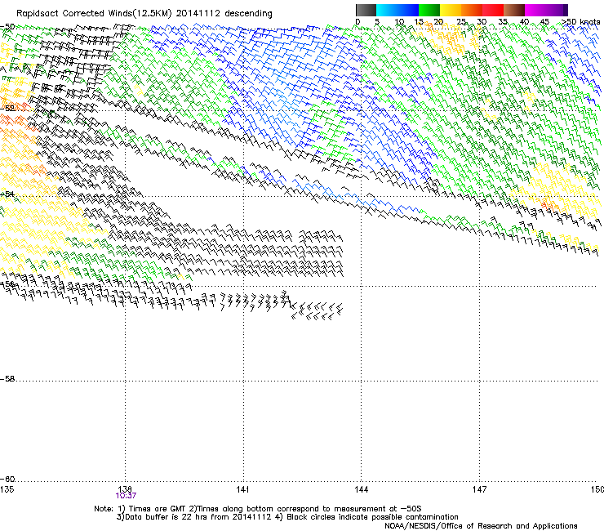Click the blue 10-15 knots legend swatch
This screenshot has width=604, height=531.
[407, 10]
